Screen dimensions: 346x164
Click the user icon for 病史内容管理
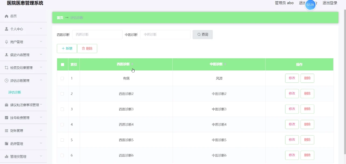click(7, 55)
